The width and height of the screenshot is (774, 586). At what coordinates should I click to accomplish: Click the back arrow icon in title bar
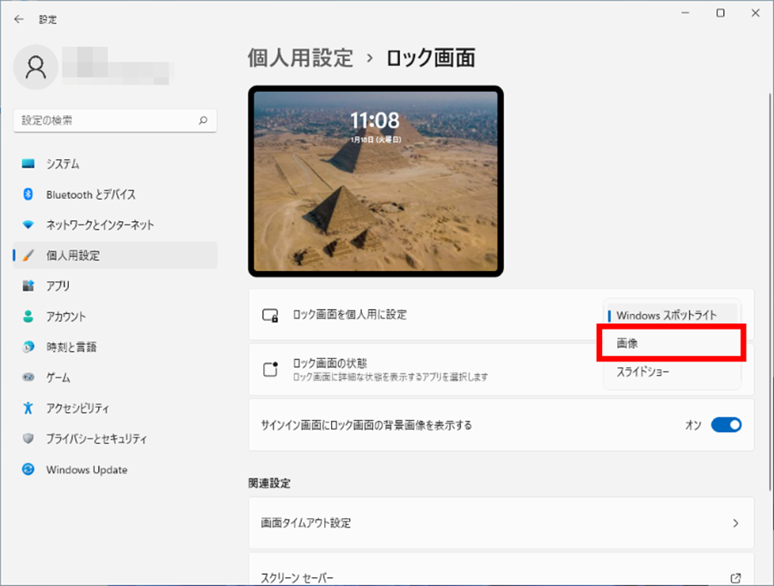pos(19,19)
